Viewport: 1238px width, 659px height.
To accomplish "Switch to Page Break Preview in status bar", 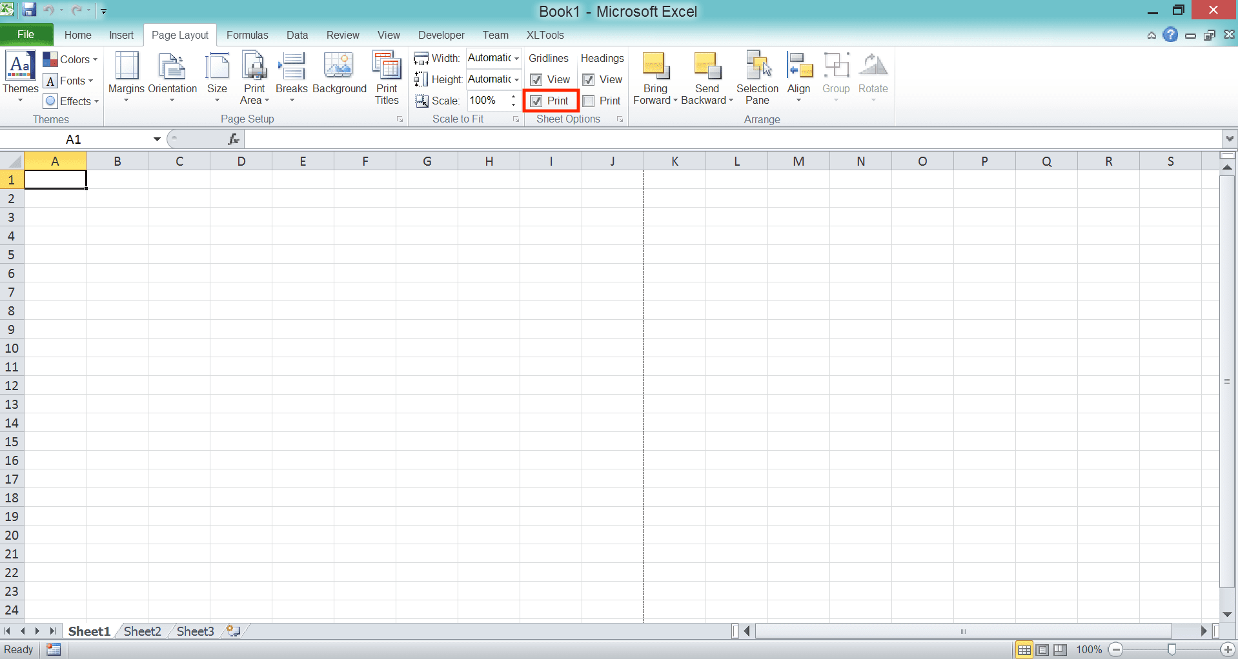I will [x=1060, y=650].
